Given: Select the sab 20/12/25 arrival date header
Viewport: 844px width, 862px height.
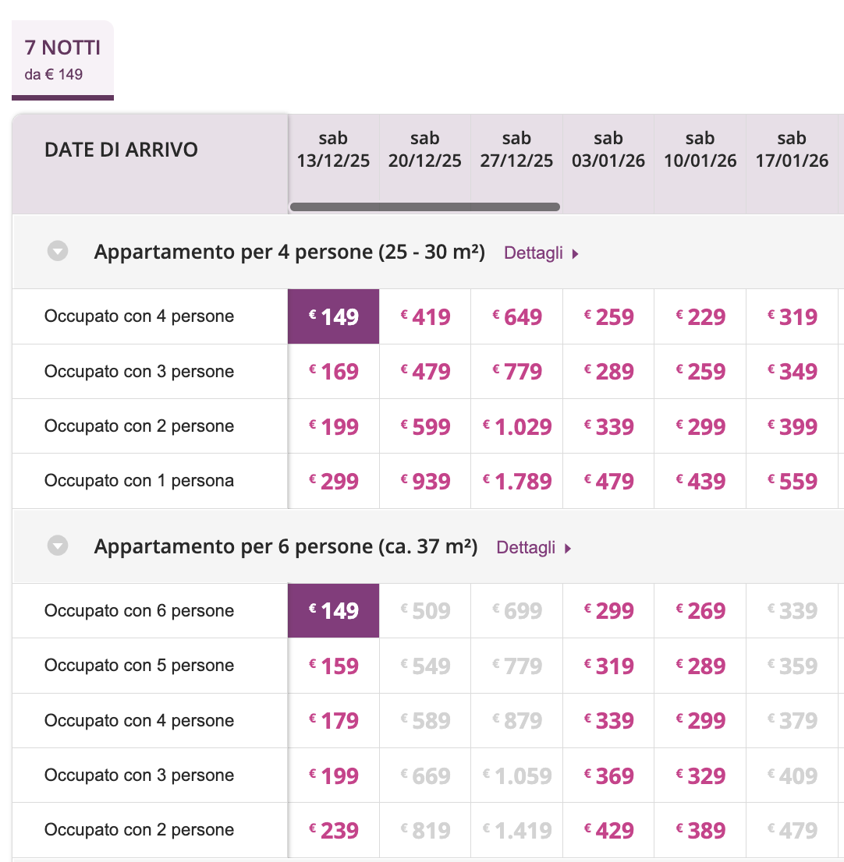Looking at the screenshot, I should (x=424, y=150).
